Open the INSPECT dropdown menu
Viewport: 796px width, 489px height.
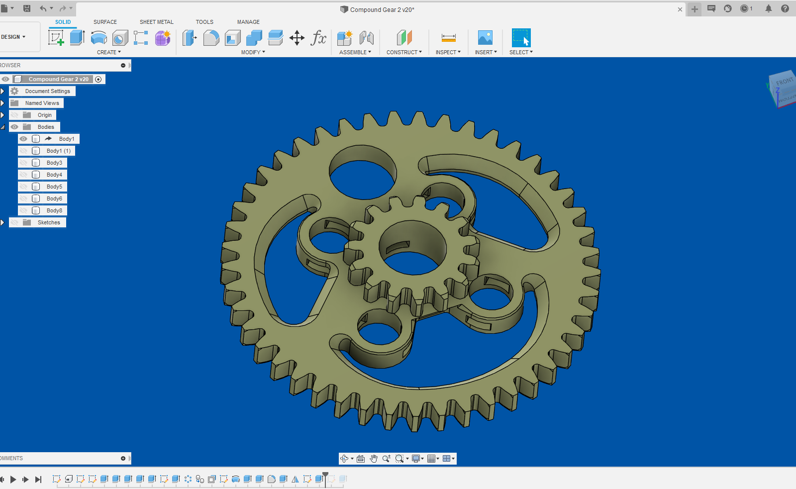(448, 52)
